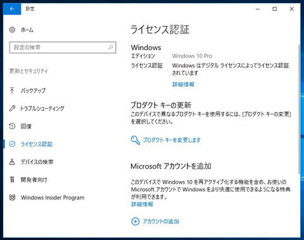Click the plus circle add account icon
The height and width of the screenshot is (240, 304).
(x=136, y=222)
